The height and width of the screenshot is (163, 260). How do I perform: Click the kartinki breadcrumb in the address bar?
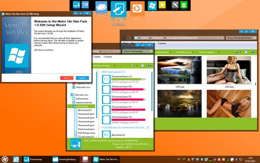click(145, 38)
